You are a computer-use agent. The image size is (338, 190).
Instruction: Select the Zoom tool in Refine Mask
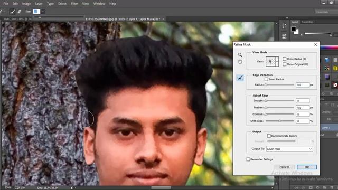[240, 55]
